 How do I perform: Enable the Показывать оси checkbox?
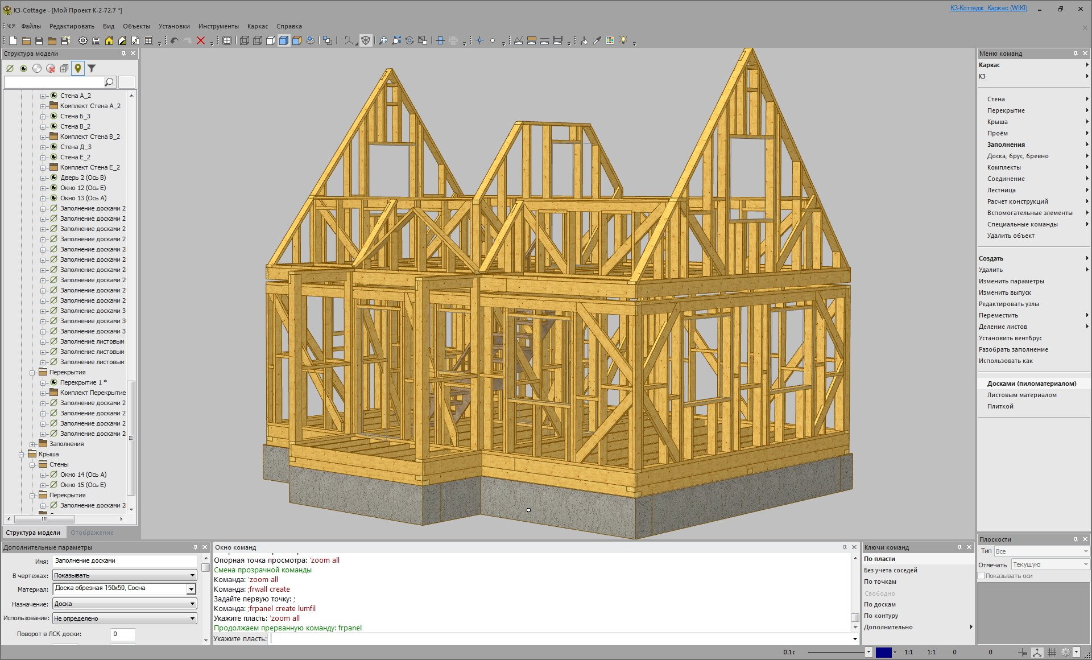(x=981, y=576)
